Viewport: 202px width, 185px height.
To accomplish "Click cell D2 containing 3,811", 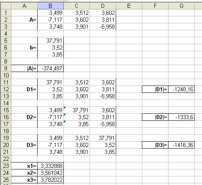I will 103,20.
